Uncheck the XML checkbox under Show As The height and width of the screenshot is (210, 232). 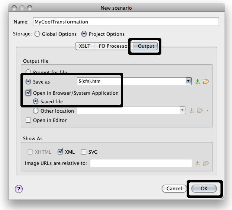(61, 152)
